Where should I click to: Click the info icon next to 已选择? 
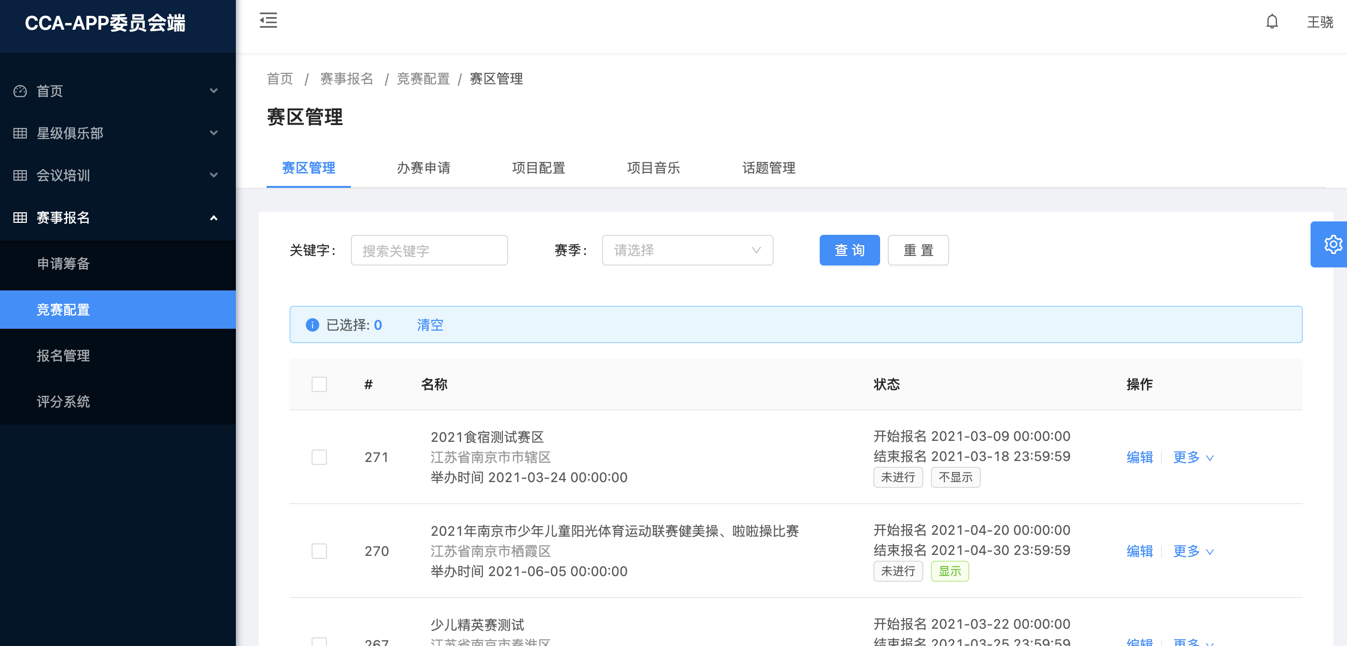tap(312, 324)
